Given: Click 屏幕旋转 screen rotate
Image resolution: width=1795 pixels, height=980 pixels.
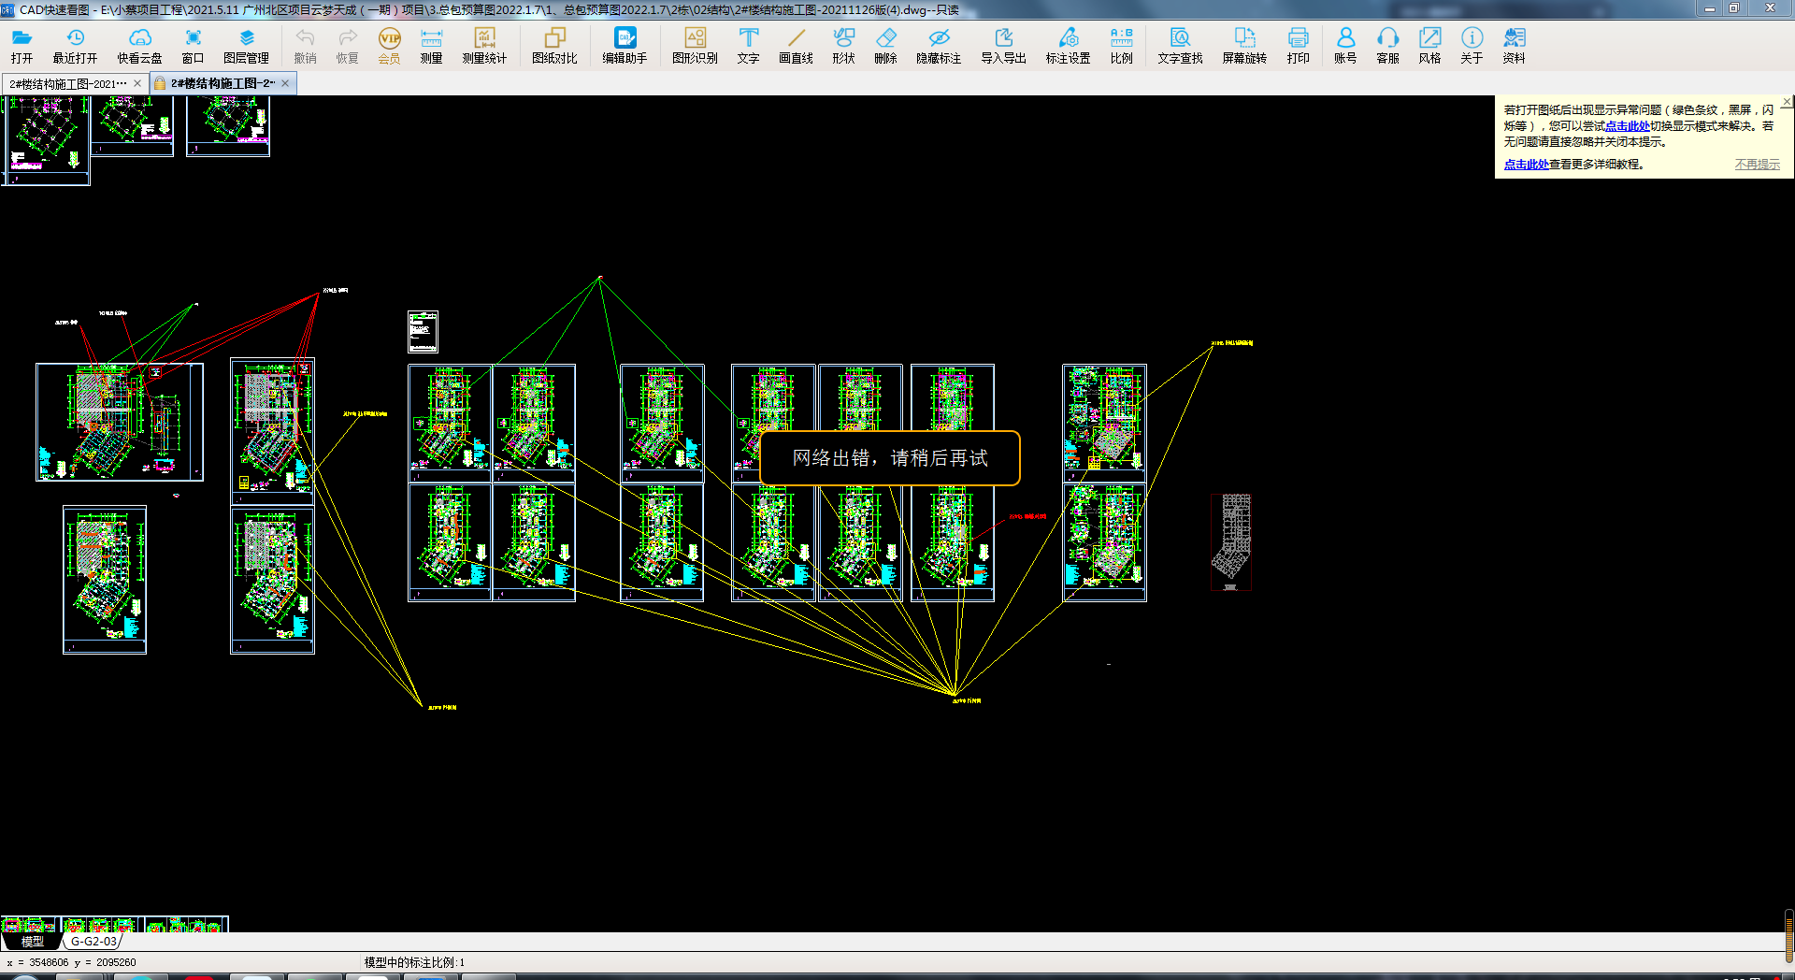Looking at the screenshot, I should click(1244, 45).
